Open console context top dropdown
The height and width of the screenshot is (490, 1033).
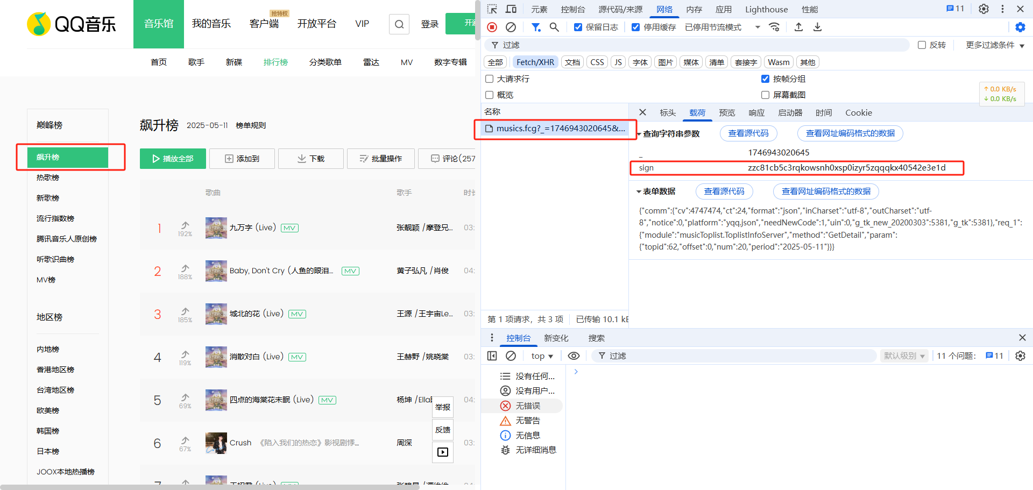pos(542,356)
